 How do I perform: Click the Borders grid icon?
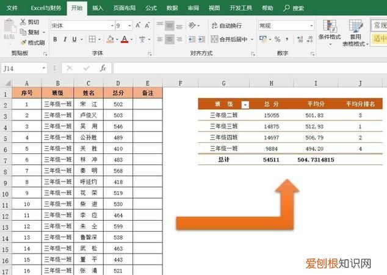[x=92, y=39]
